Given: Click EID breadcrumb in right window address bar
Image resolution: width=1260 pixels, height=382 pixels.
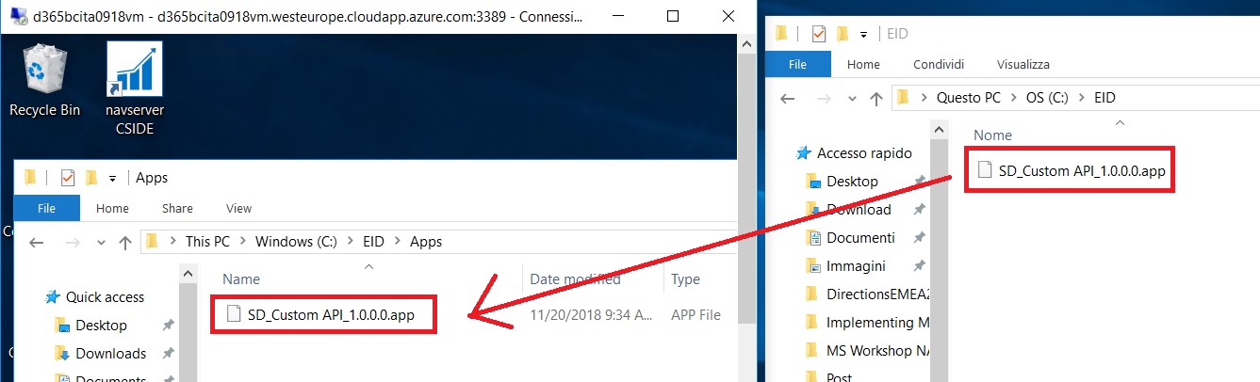Looking at the screenshot, I should pyautogui.click(x=1105, y=98).
